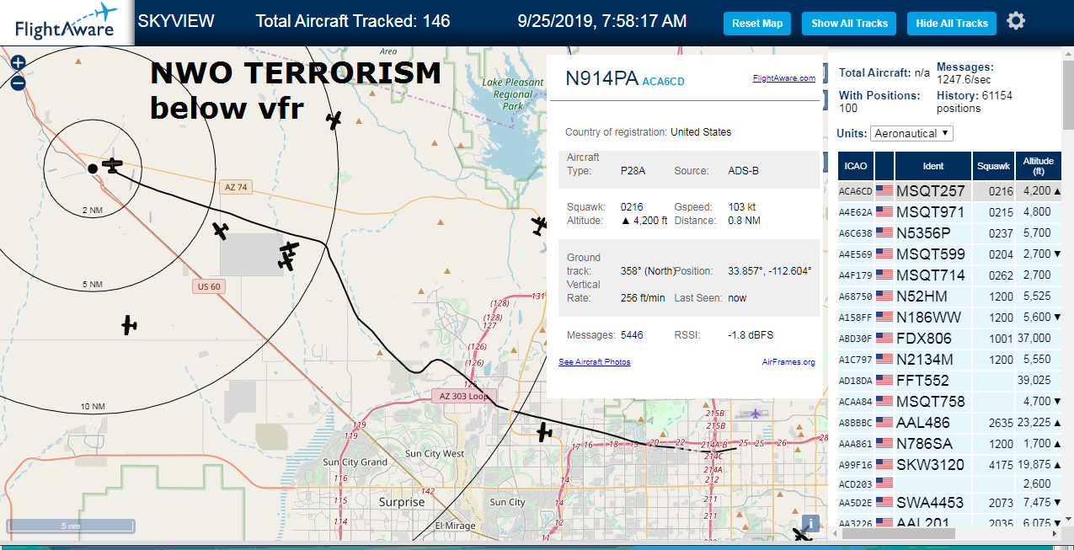Click US flag icon in FDX806 row
1074x550 pixels.
(884, 339)
